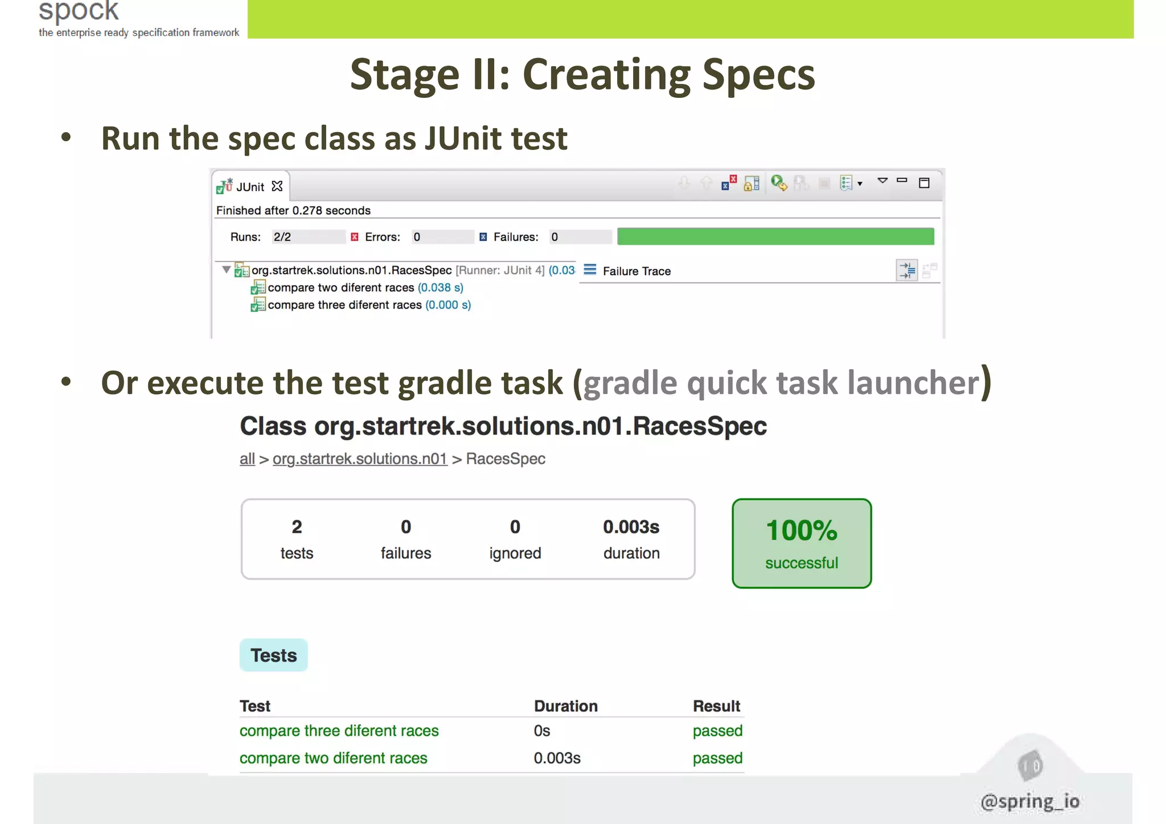Click Compare Result icon in Failure Trace
The width and height of the screenshot is (1166, 824).
coord(930,270)
